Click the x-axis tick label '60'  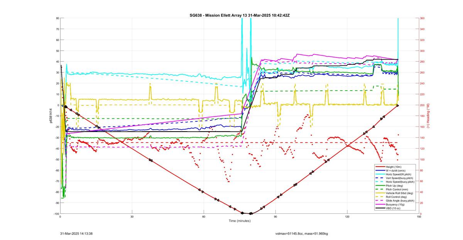pyautogui.click(x=204, y=216)
